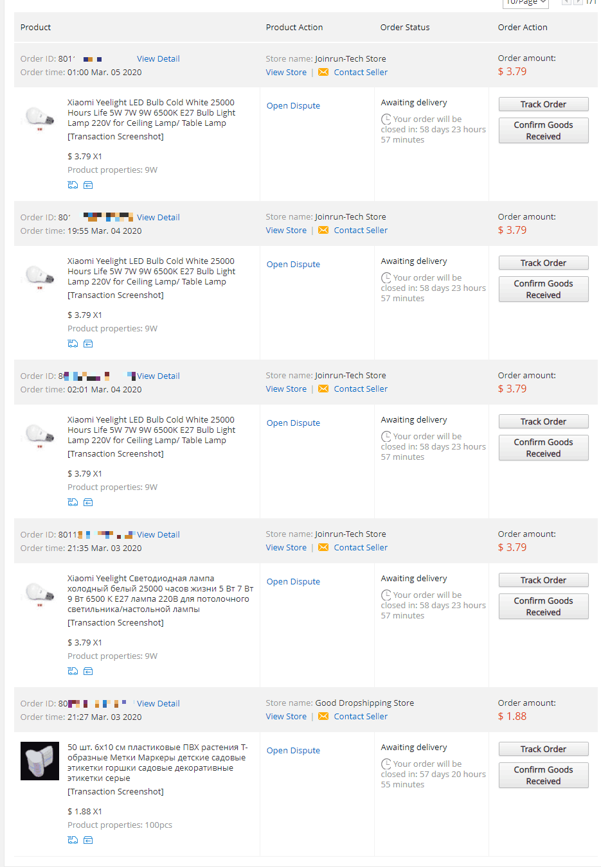Click card icon under 100pcs plant labels product

click(x=88, y=840)
